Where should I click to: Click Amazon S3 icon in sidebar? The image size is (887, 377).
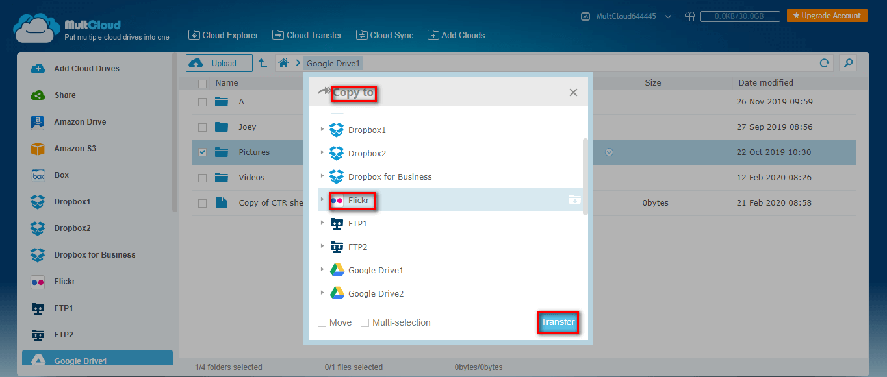(x=38, y=149)
